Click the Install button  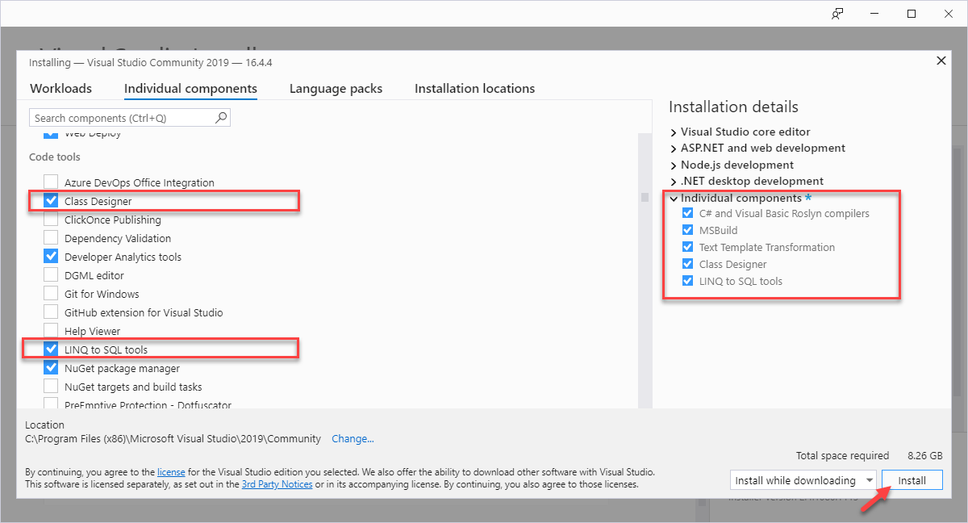pos(912,480)
